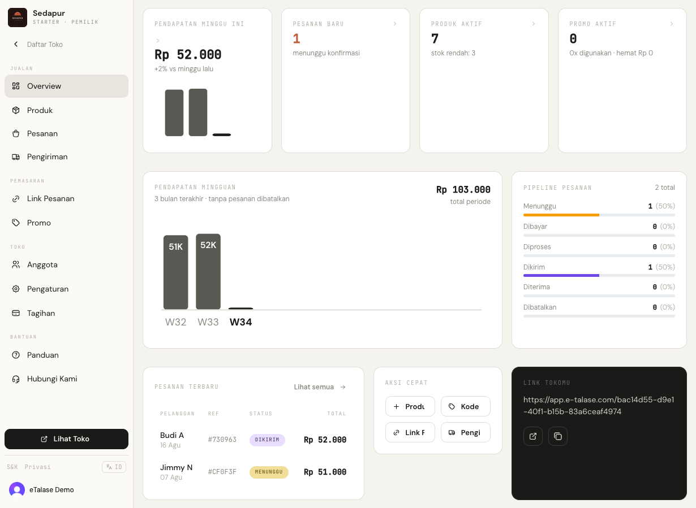
Task: Click the eTalase Demo account name
Action: click(x=51, y=490)
